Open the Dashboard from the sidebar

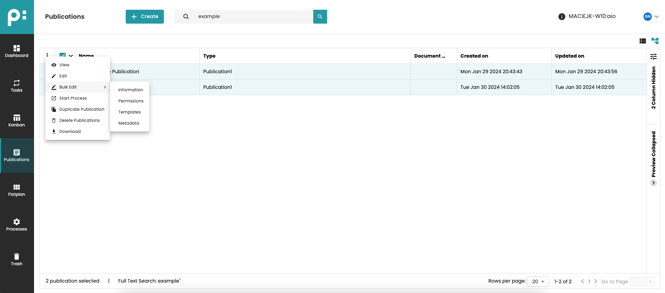click(17, 51)
